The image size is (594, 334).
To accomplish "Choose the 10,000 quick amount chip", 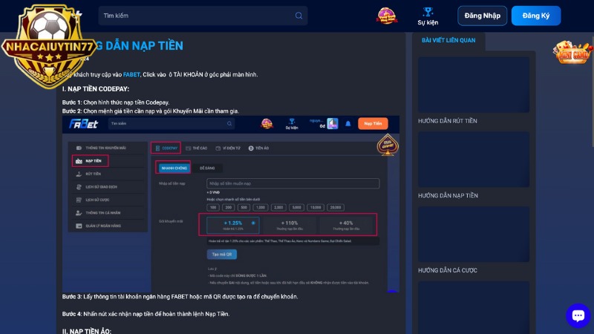I will pos(316,208).
